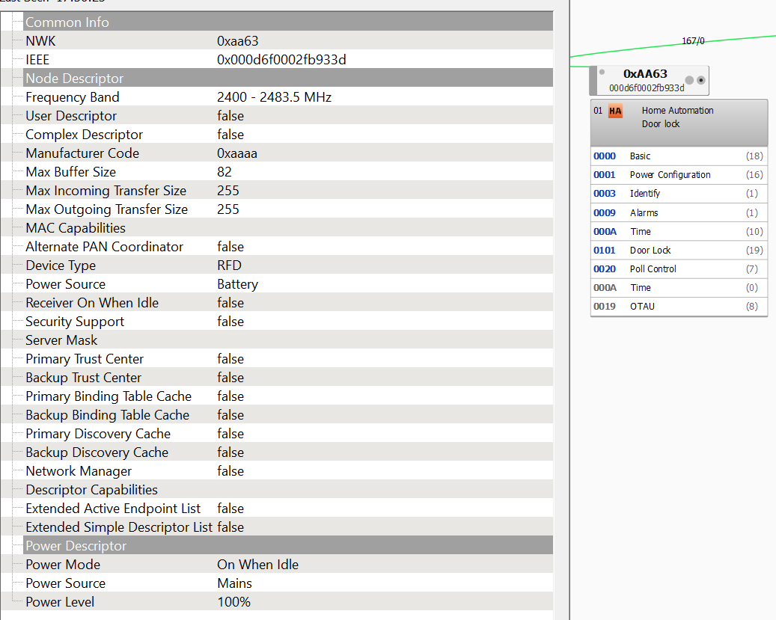
Task: Click the 2400 - 2483.5 MHz value
Action: coord(274,97)
